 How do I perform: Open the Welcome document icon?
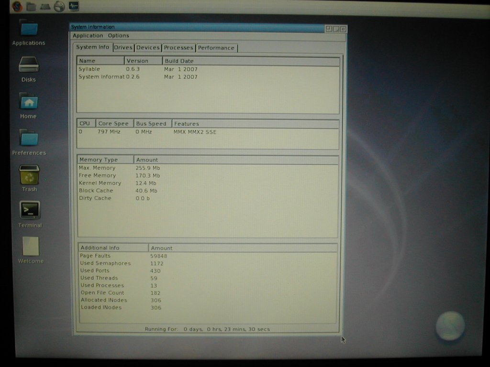coord(31,247)
